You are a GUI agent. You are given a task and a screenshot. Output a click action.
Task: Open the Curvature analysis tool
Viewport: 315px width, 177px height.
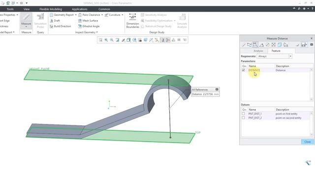coord(113,15)
